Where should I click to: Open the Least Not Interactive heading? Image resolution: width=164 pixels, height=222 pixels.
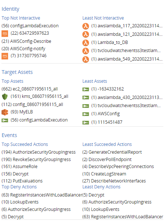(x=103, y=18)
